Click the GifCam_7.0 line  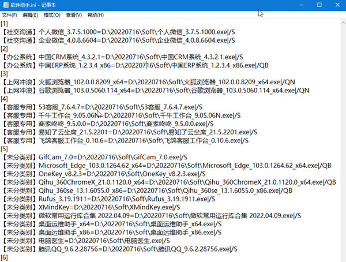pyautogui.click(x=95, y=158)
